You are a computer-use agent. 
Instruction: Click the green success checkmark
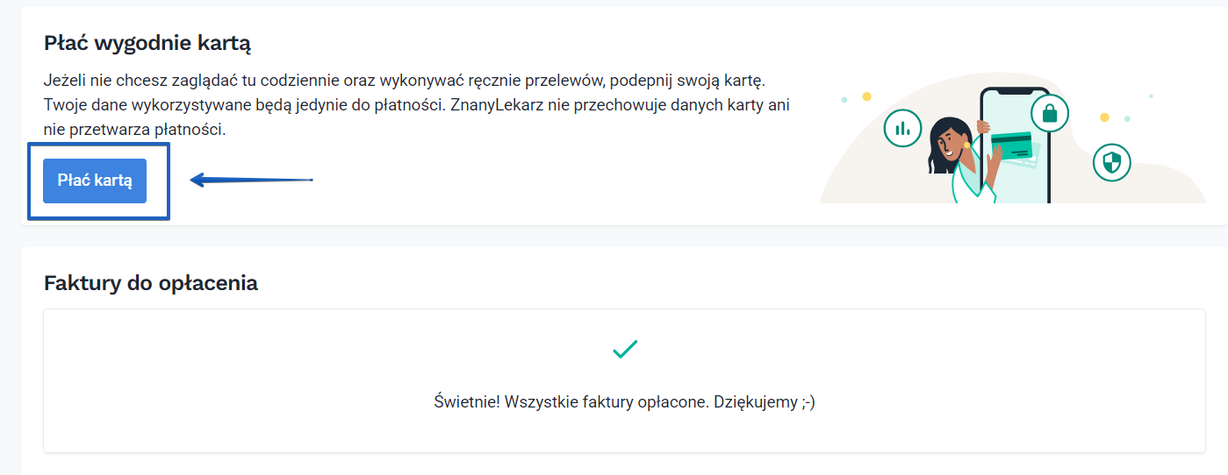coord(624,349)
